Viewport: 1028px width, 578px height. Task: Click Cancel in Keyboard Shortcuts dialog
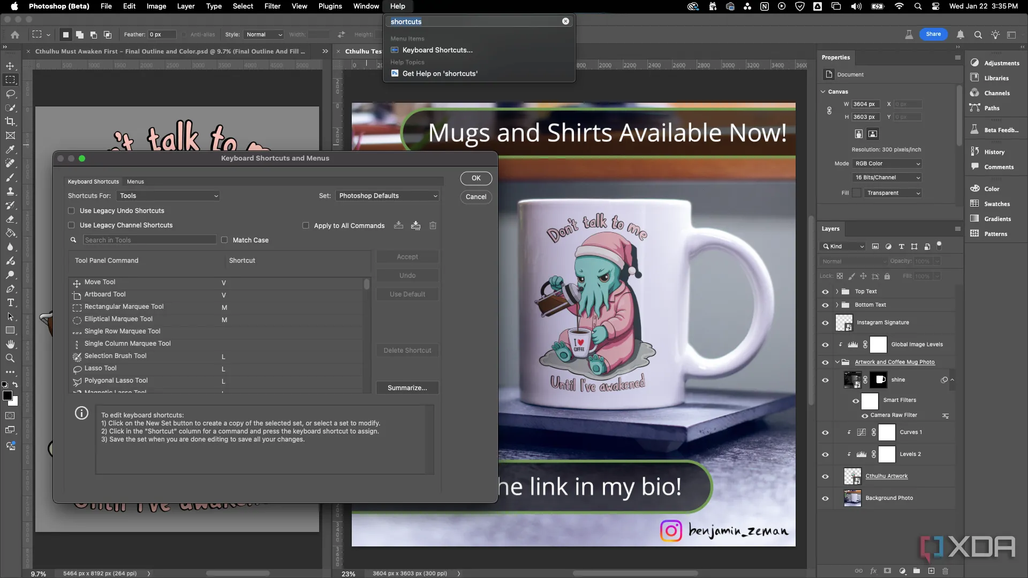click(x=476, y=197)
